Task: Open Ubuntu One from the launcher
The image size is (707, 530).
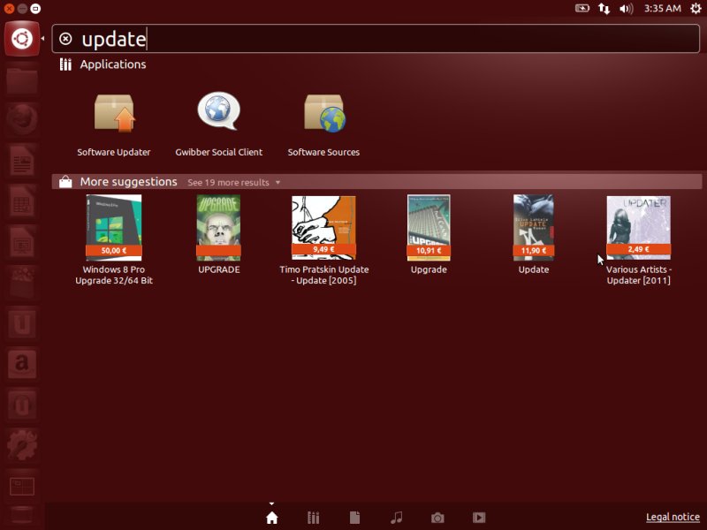Action: (x=21, y=322)
